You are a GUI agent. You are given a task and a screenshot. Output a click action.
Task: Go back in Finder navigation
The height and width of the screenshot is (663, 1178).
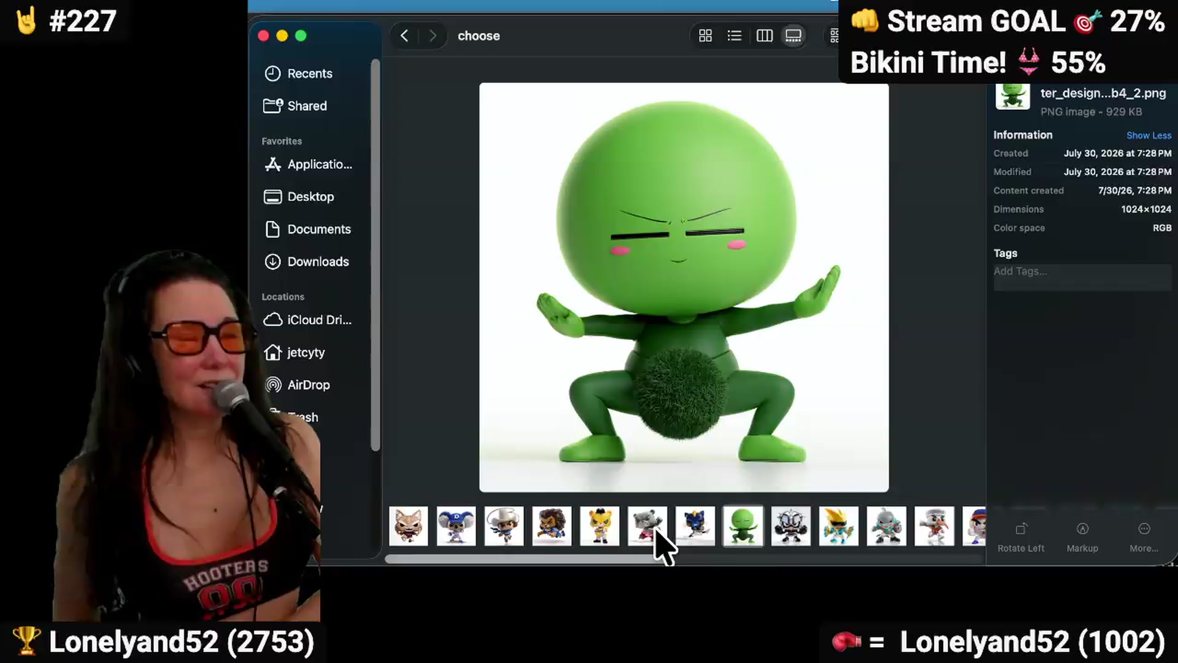click(x=404, y=36)
